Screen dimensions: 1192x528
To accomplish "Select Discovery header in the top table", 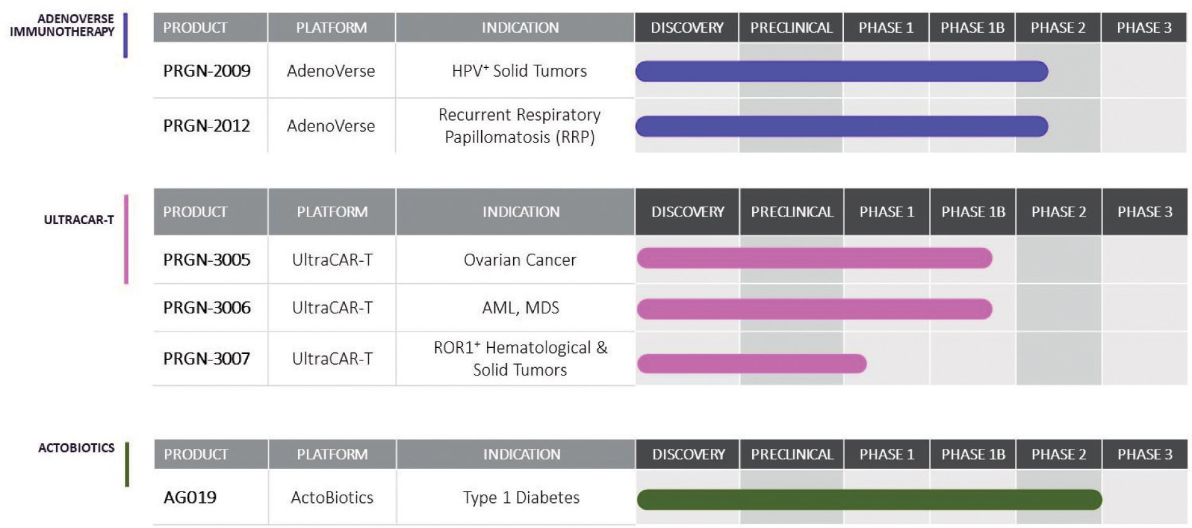I will pos(686,28).
